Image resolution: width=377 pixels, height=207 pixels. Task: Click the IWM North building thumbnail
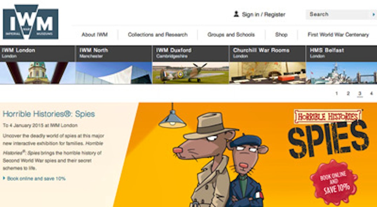pyautogui.click(x=114, y=73)
